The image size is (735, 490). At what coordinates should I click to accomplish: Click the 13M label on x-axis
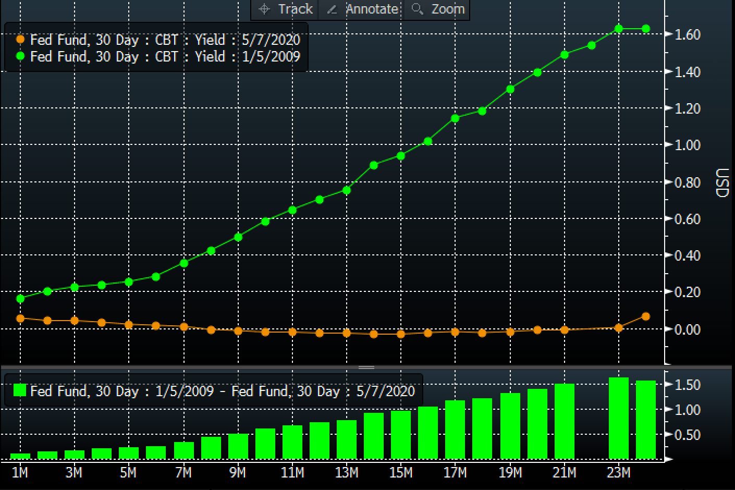click(347, 473)
